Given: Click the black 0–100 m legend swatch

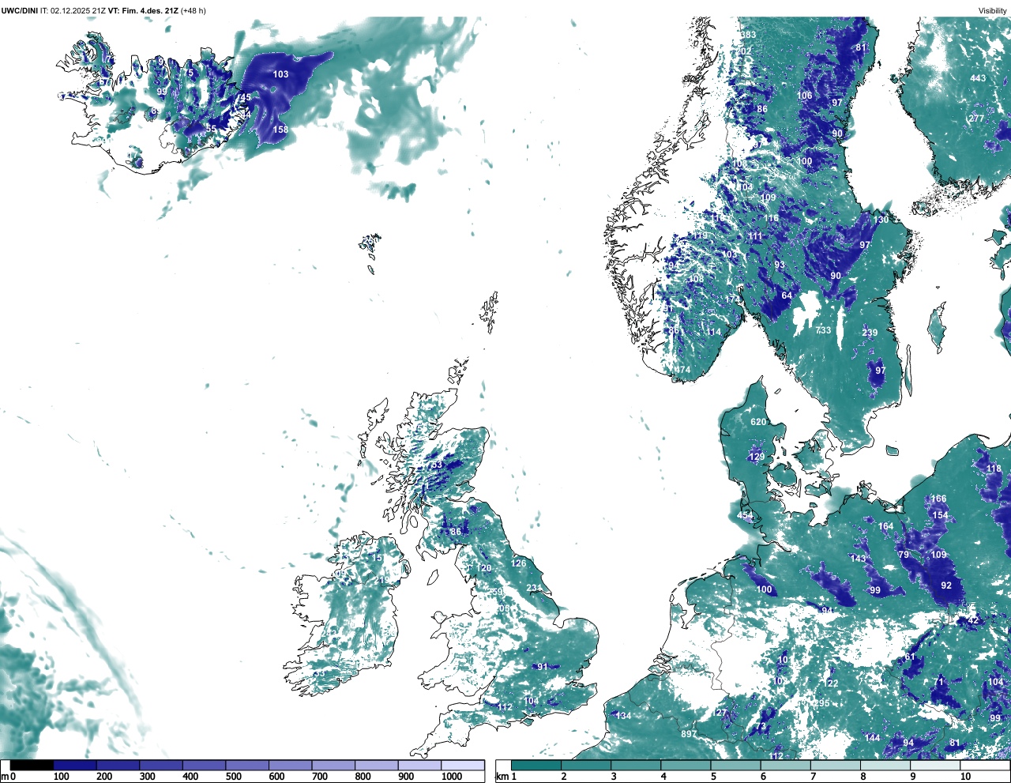Looking at the screenshot, I should point(32,765).
